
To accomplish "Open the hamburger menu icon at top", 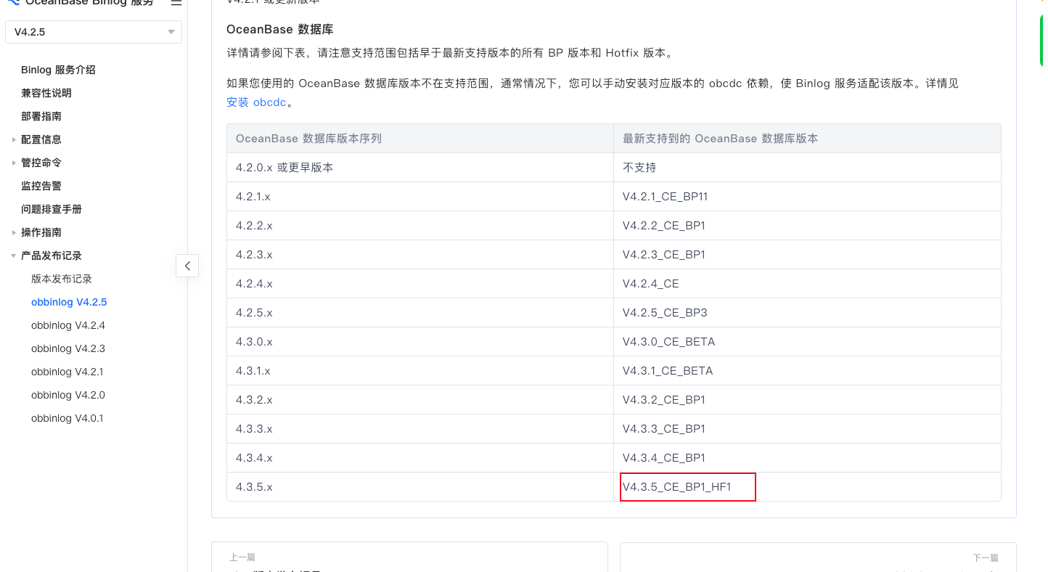I will click(176, 3).
